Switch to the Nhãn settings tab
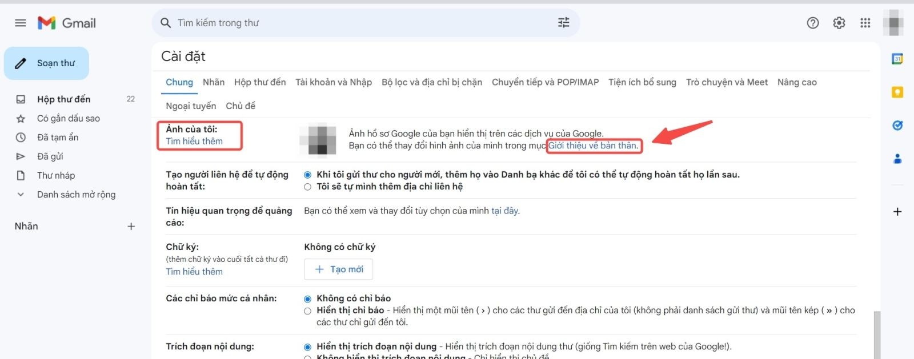Screen dimensions: 914x359 tap(214, 82)
